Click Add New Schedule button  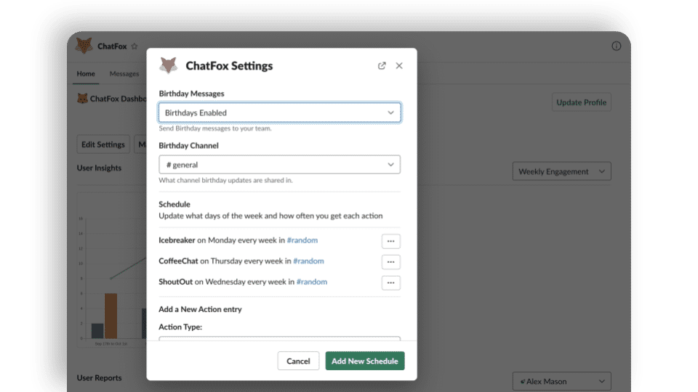[364, 361]
